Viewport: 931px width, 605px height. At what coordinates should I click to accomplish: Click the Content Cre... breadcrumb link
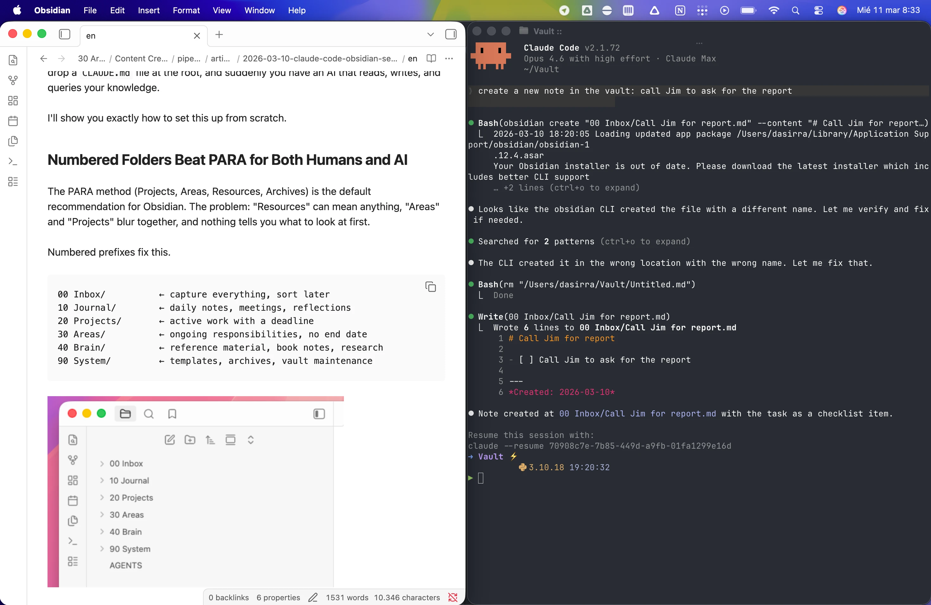pyautogui.click(x=141, y=59)
